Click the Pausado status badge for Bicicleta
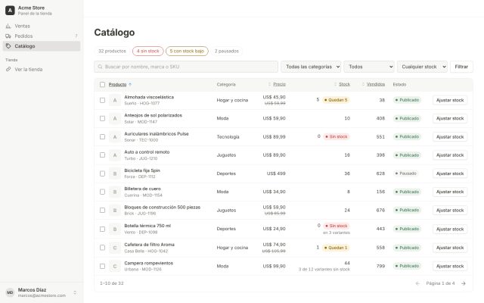 click(x=406, y=173)
